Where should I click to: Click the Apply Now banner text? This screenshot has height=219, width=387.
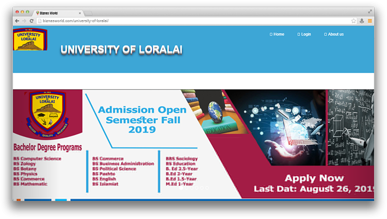314,179
